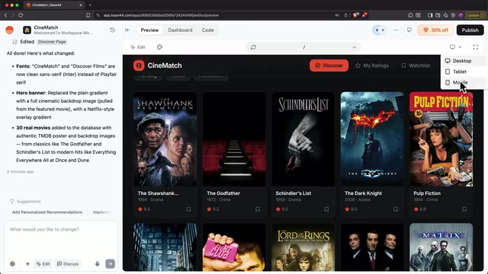
Task: Click the browser Update button
Action: click(x=475, y=15)
